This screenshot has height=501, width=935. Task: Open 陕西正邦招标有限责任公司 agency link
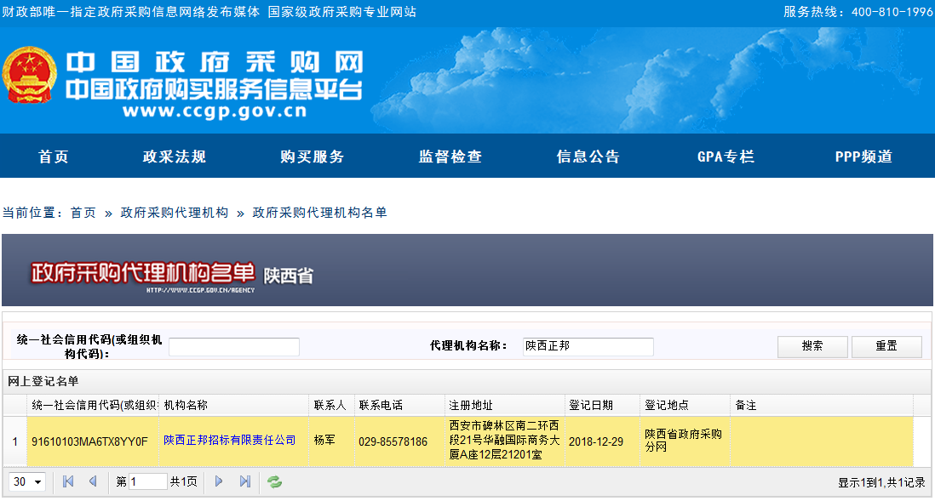point(230,441)
